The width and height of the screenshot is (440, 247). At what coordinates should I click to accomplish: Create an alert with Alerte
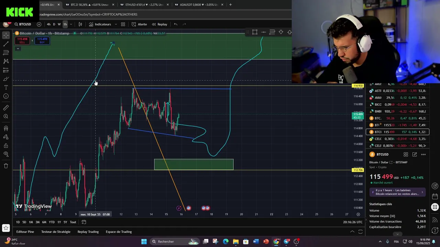[139, 24]
